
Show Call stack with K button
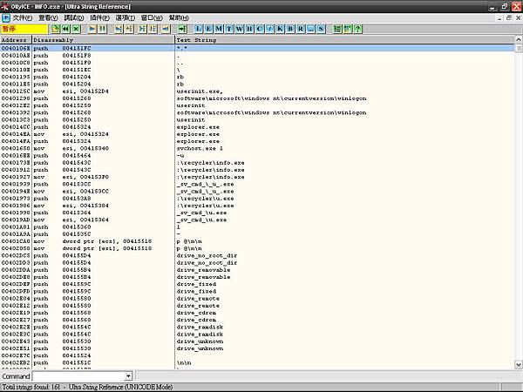[280, 29]
